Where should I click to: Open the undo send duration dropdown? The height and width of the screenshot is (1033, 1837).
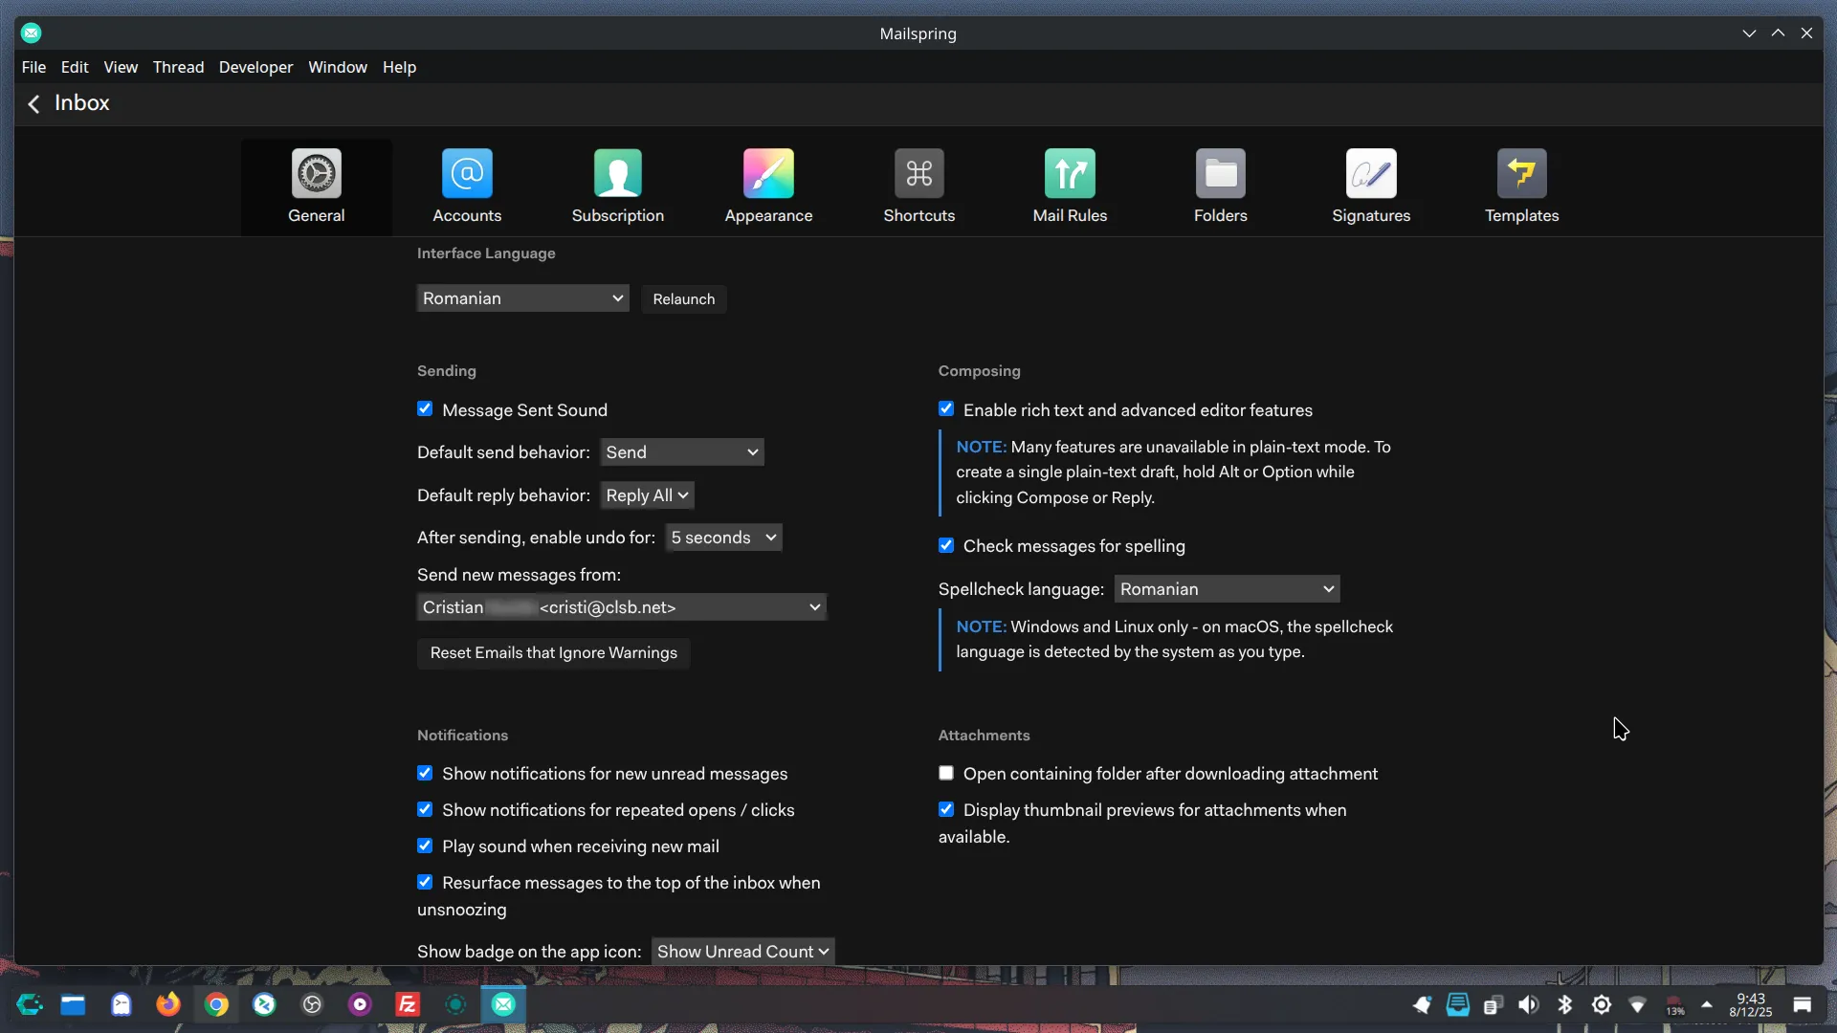pos(723,538)
